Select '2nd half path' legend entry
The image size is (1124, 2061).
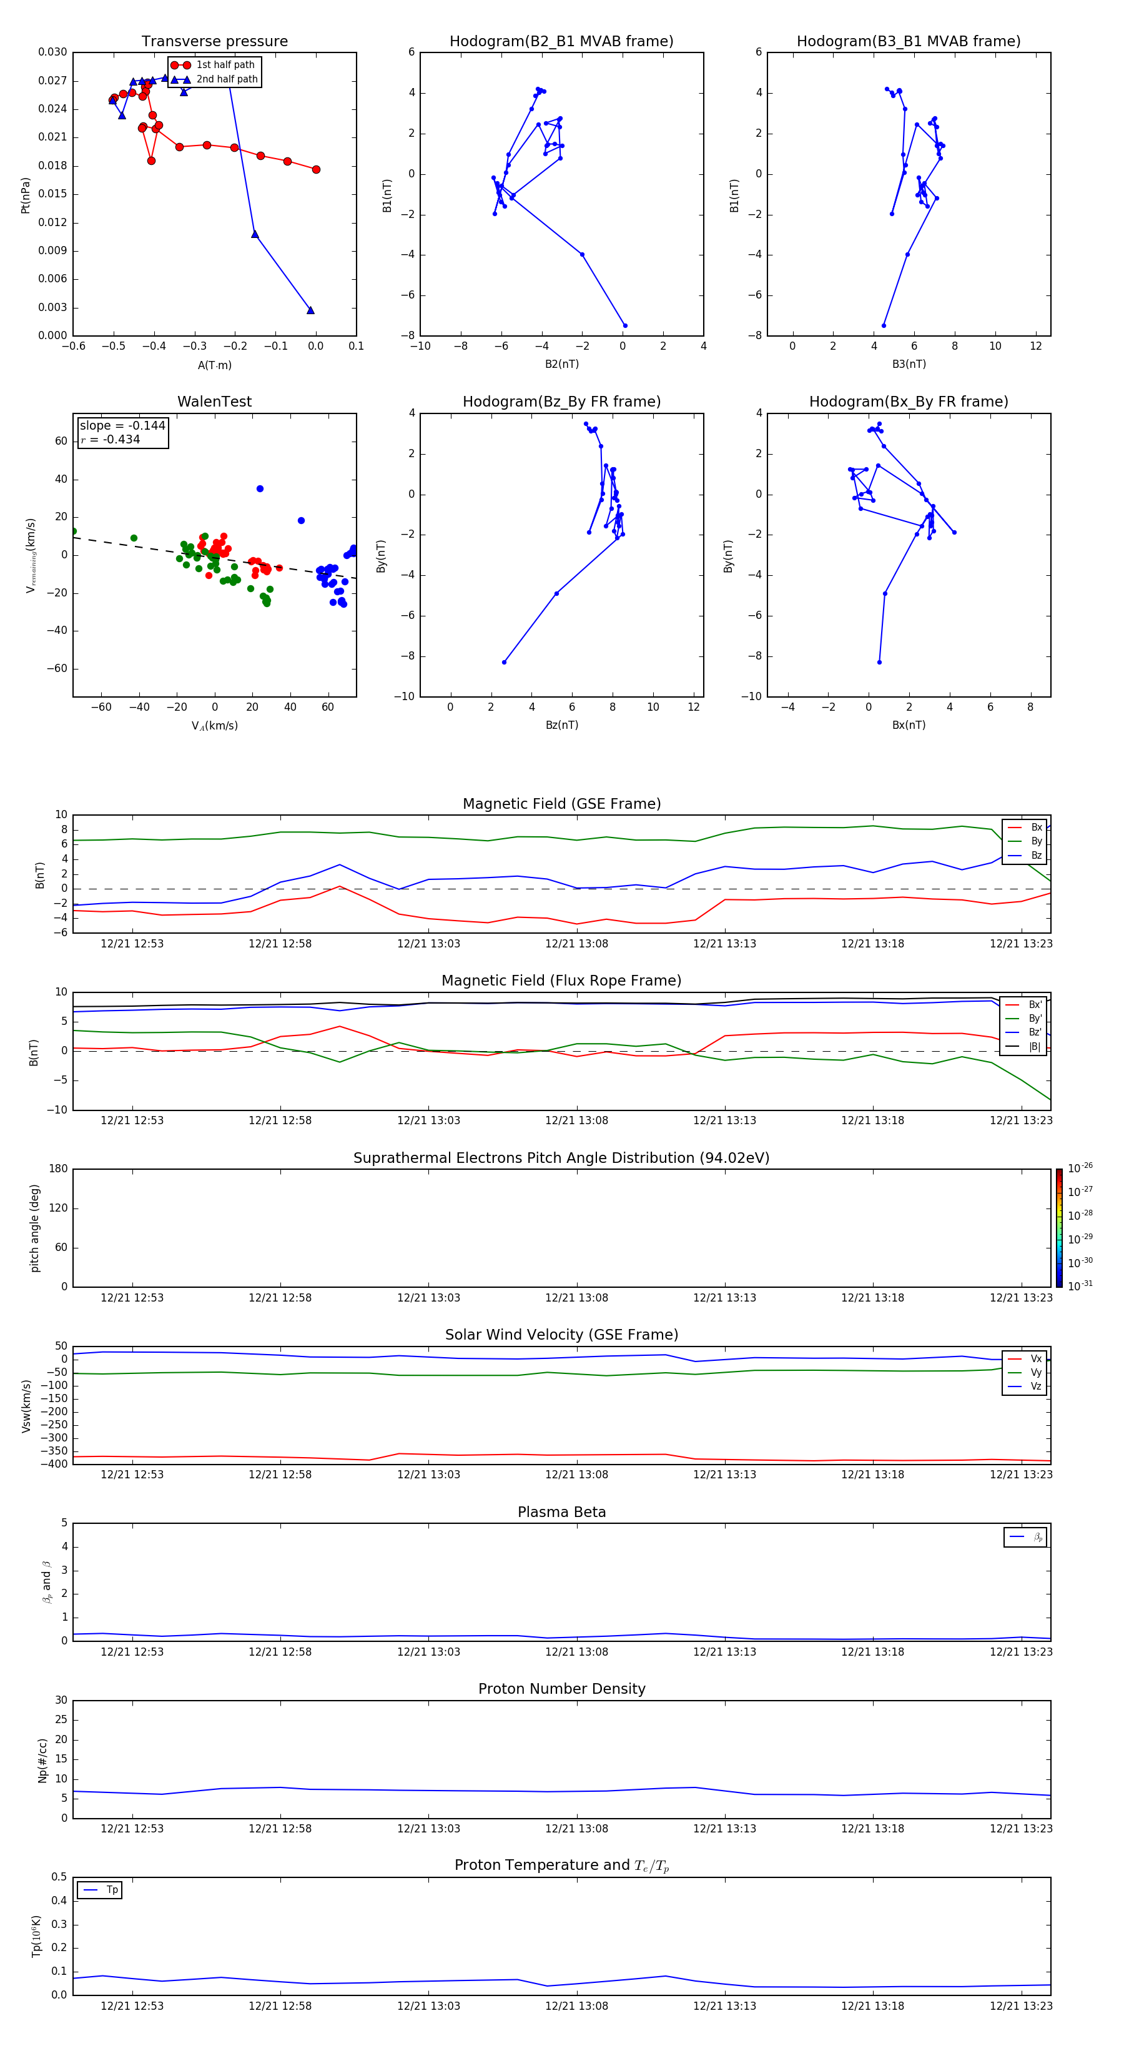tap(214, 79)
